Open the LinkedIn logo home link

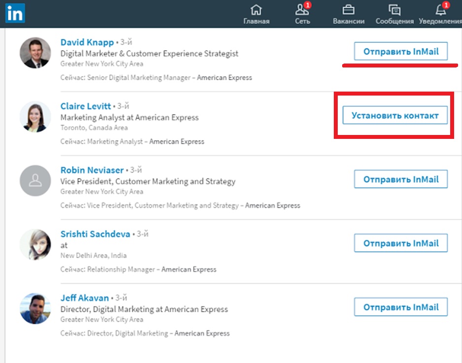15,13
